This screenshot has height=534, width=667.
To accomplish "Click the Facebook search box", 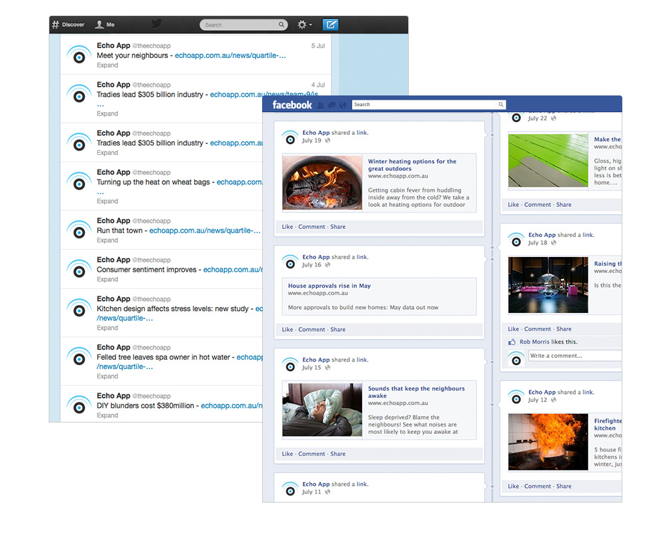I will click(x=424, y=104).
